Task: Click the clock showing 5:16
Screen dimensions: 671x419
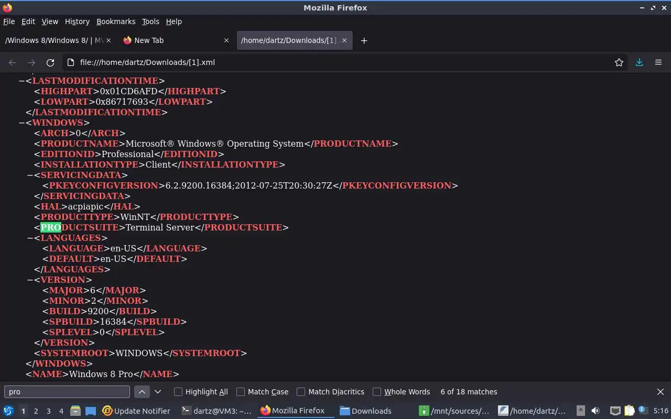Action: coord(661,411)
